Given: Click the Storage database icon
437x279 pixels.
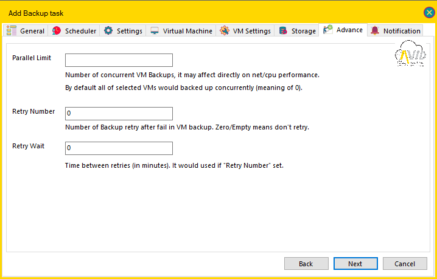Looking at the screenshot, I should tap(283, 30).
